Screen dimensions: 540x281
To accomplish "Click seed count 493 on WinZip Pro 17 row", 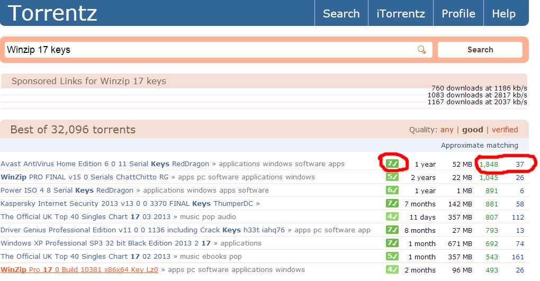I will pos(491,270).
